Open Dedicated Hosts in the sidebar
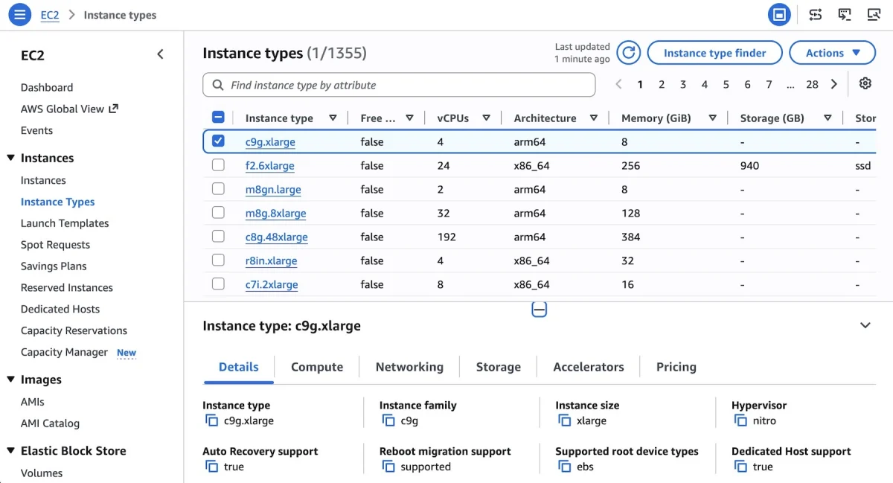 click(60, 309)
